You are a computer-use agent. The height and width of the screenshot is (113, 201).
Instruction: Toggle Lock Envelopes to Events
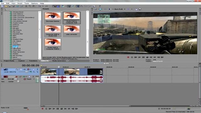(69, 6)
